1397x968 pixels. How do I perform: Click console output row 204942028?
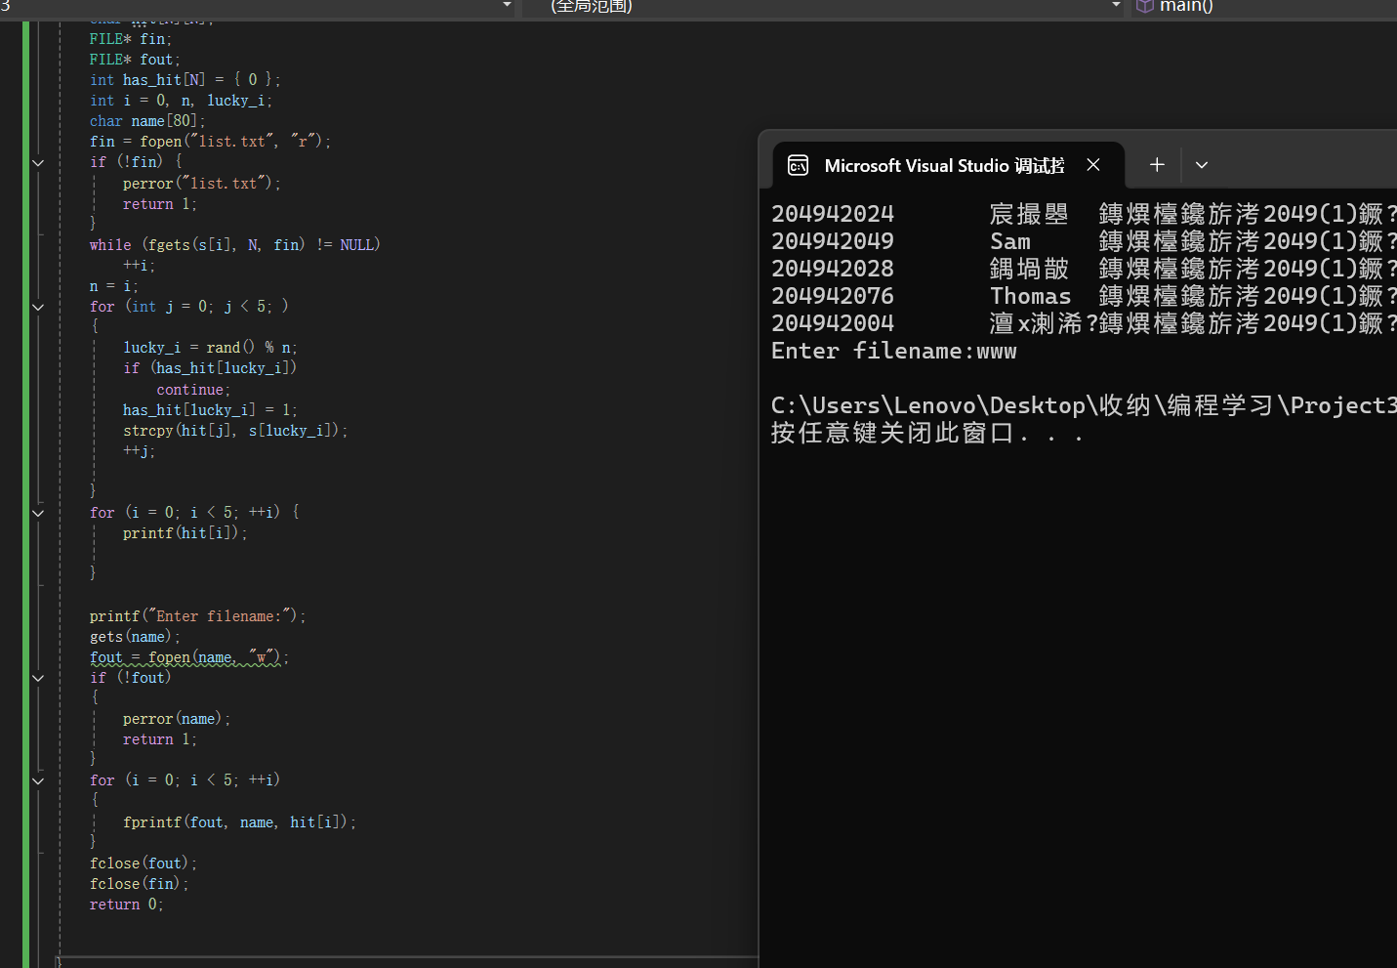(x=1084, y=269)
